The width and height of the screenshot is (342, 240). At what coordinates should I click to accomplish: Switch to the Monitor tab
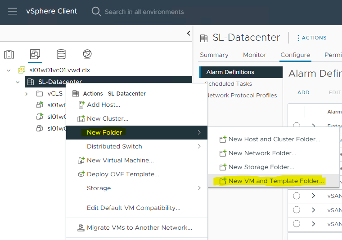coord(255,55)
